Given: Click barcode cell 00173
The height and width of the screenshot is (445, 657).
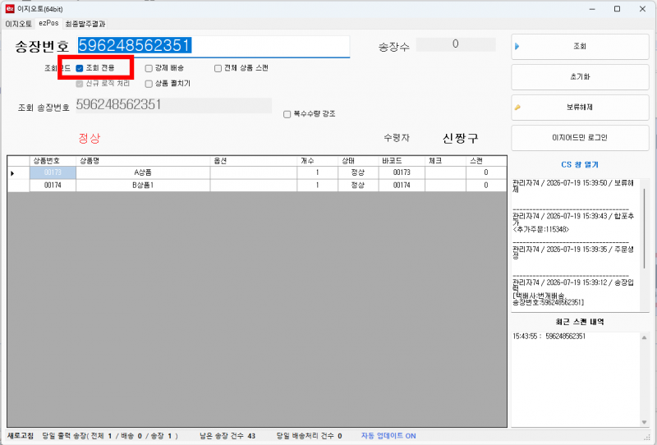Looking at the screenshot, I should point(402,172).
